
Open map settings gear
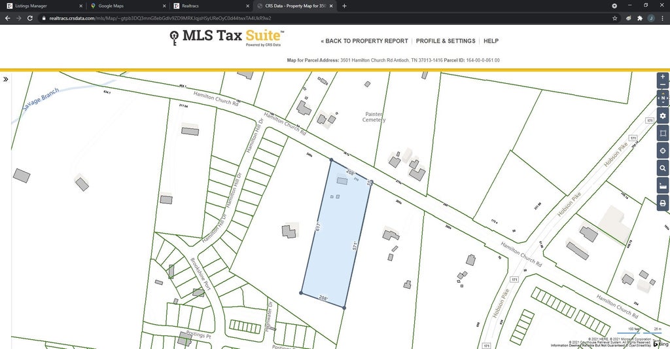tap(663, 116)
